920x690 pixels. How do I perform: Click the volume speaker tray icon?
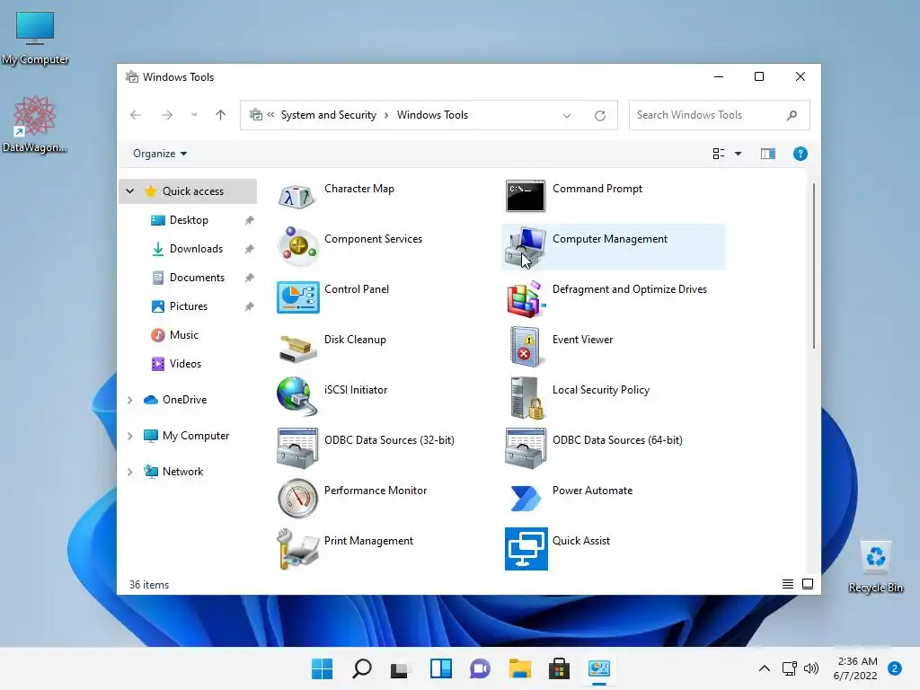(811, 668)
